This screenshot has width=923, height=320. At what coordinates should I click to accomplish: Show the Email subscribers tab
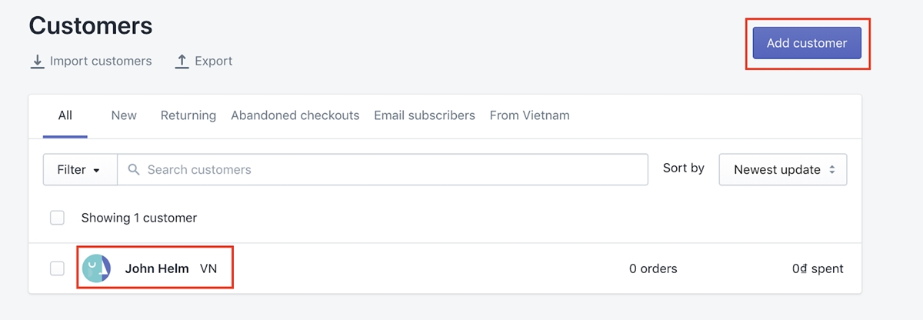coord(425,115)
